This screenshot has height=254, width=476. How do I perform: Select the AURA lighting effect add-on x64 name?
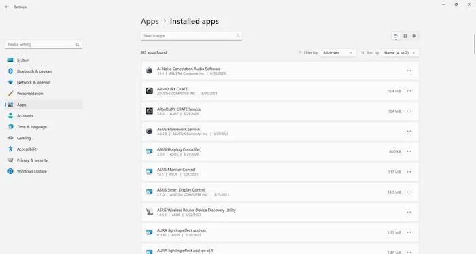click(x=185, y=251)
